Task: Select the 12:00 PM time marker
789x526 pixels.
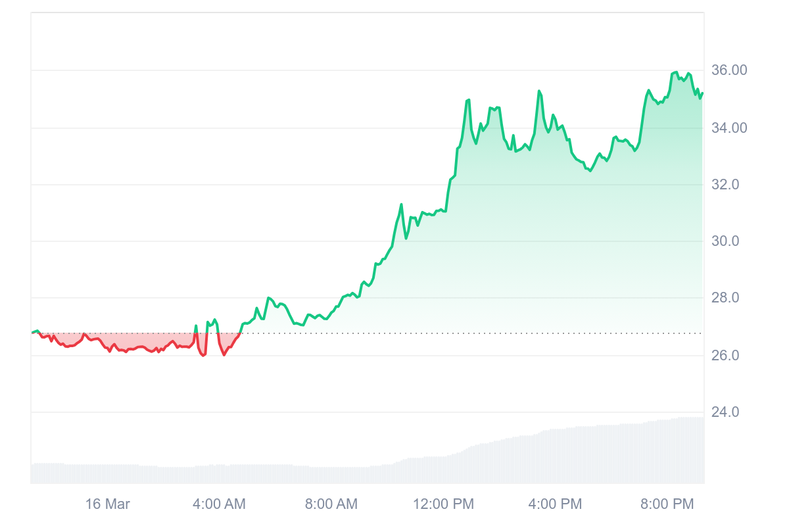Action: (x=444, y=504)
